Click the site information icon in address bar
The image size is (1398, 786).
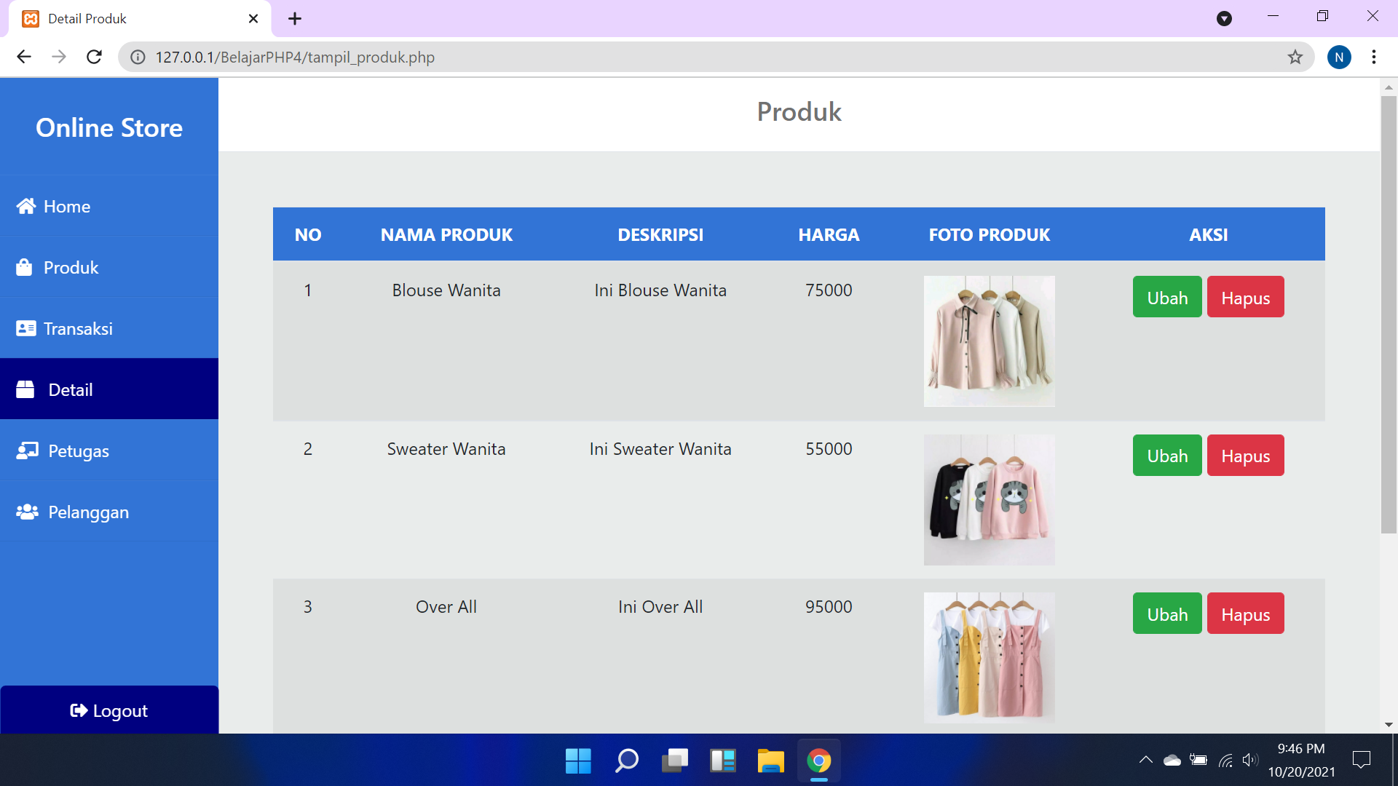tap(138, 57)
